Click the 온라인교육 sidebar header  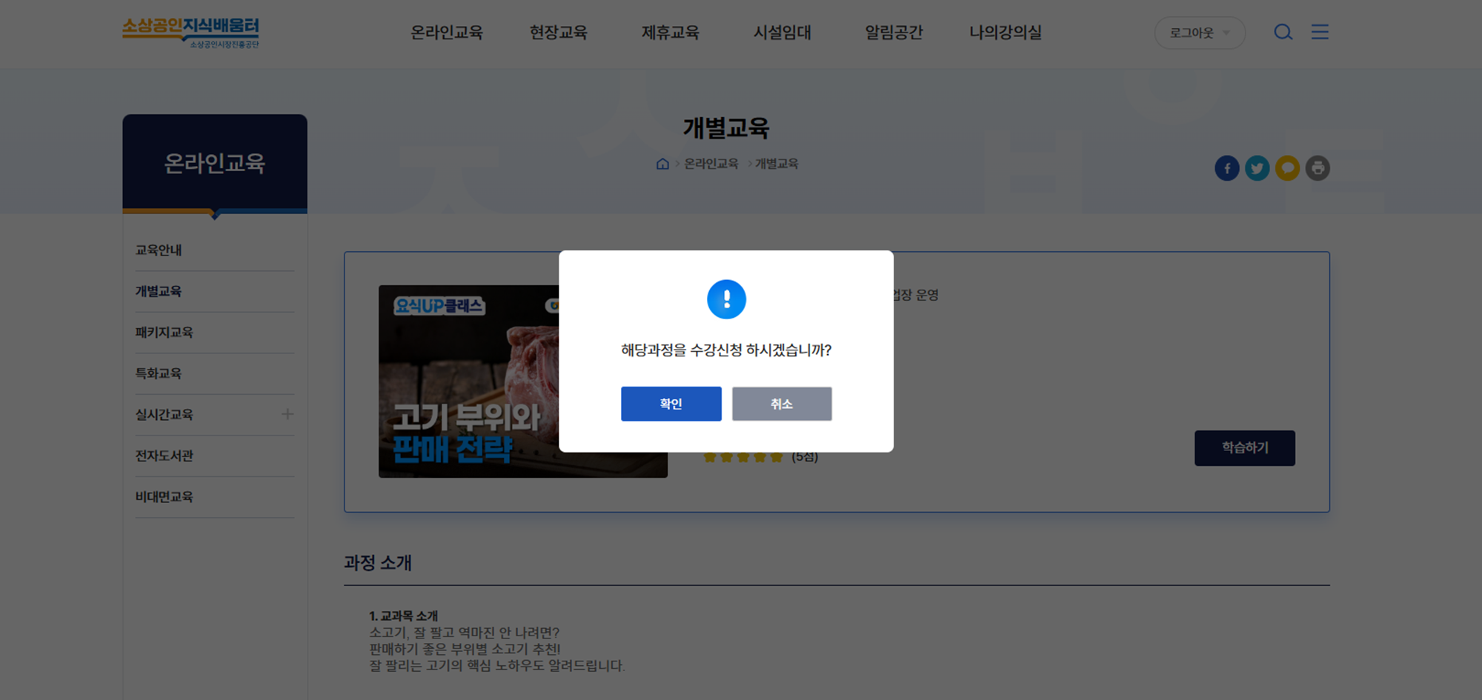point(215,163)
